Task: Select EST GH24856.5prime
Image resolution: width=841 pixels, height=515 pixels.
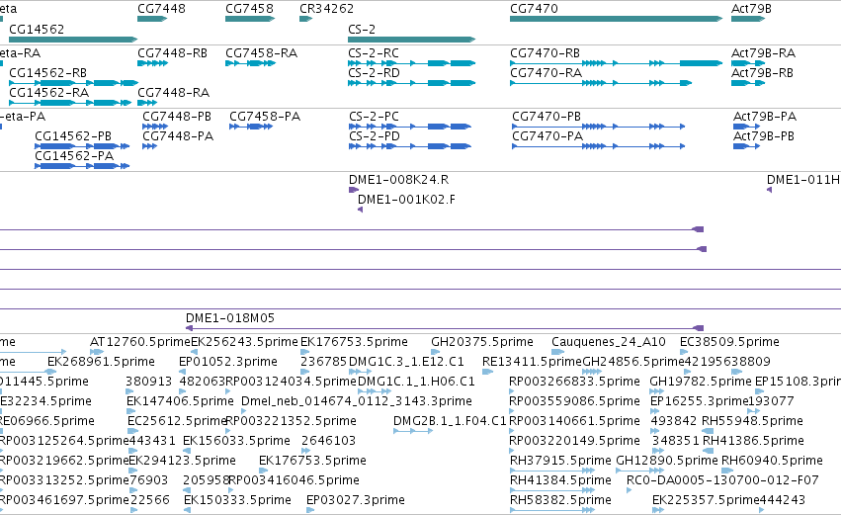Action: (x=633, y=362)
